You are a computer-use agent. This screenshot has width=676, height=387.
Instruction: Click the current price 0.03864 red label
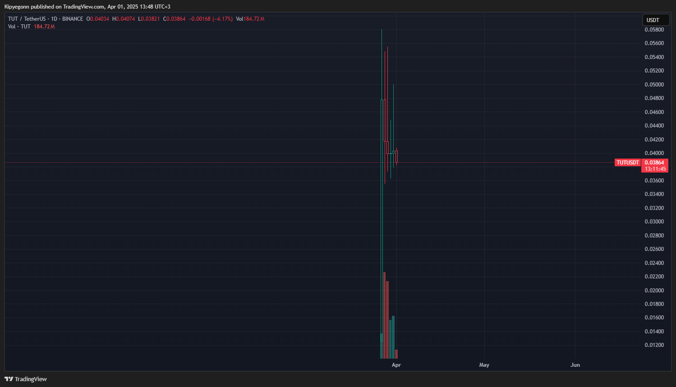(x=654, y=163)
